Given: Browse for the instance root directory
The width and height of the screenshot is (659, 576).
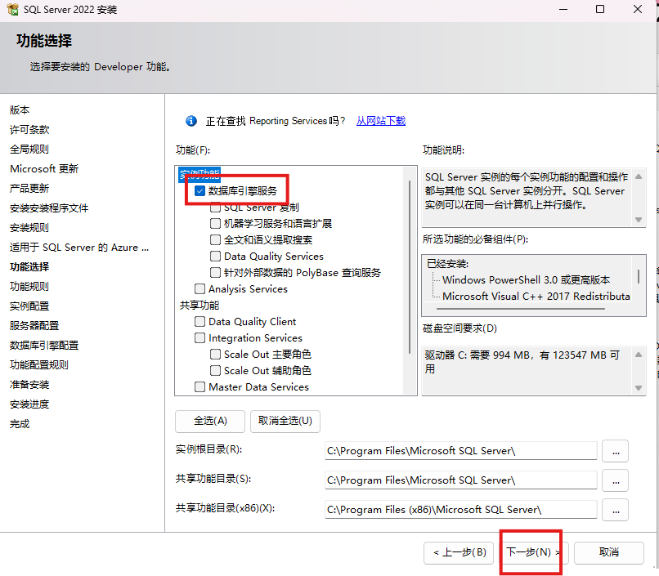Looking at the screenshot, I should coord(615,451).
